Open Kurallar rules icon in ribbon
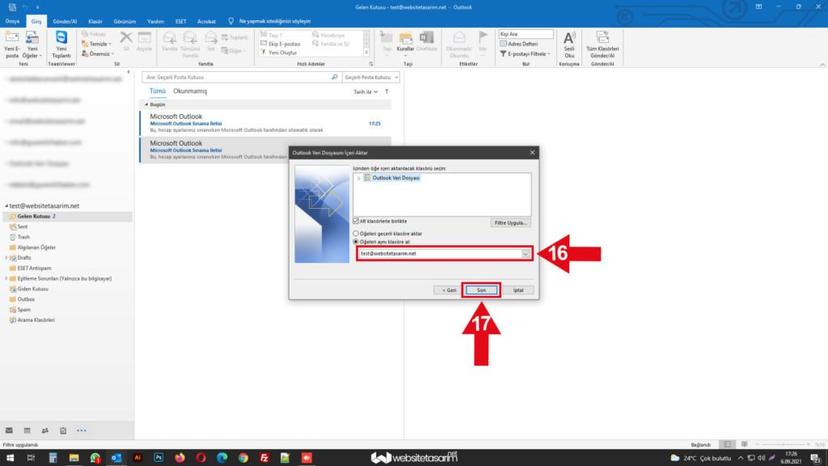This screenshot has width=828, height=466. pos(405,42)
